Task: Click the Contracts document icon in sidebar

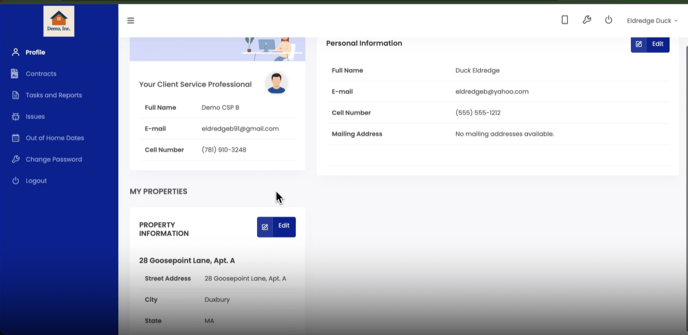Action: click(15, 74)
